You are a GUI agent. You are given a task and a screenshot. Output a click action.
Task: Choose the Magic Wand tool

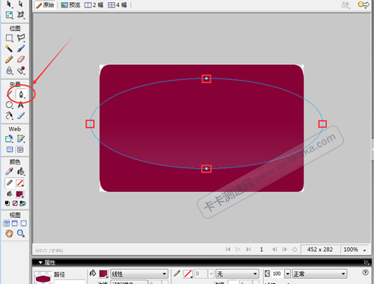tap(9, 49)
